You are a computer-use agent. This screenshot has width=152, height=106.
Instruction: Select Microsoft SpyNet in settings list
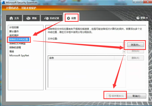coord(19,56)
